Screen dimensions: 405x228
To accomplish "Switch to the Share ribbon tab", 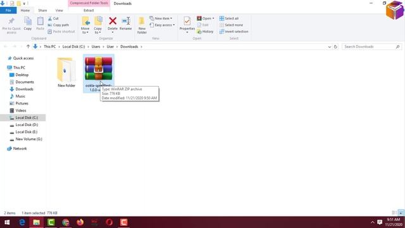I will [42, 10].
